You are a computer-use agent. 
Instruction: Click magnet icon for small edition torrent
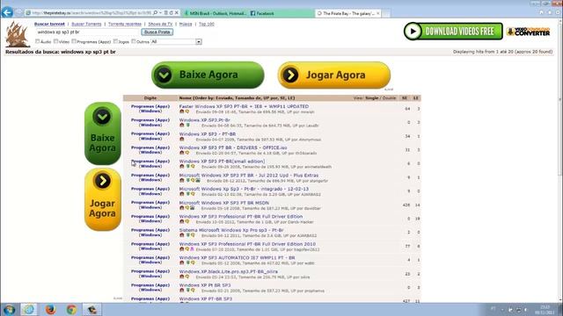[182, 167]
